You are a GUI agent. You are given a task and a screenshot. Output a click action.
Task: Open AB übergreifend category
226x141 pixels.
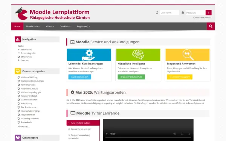pos(29,96)
